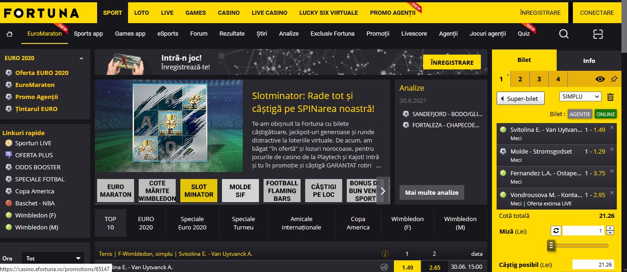Remove the Molde - Stromsgodset bet
Viewport: 627px width, 272px height.
(612, 149)
